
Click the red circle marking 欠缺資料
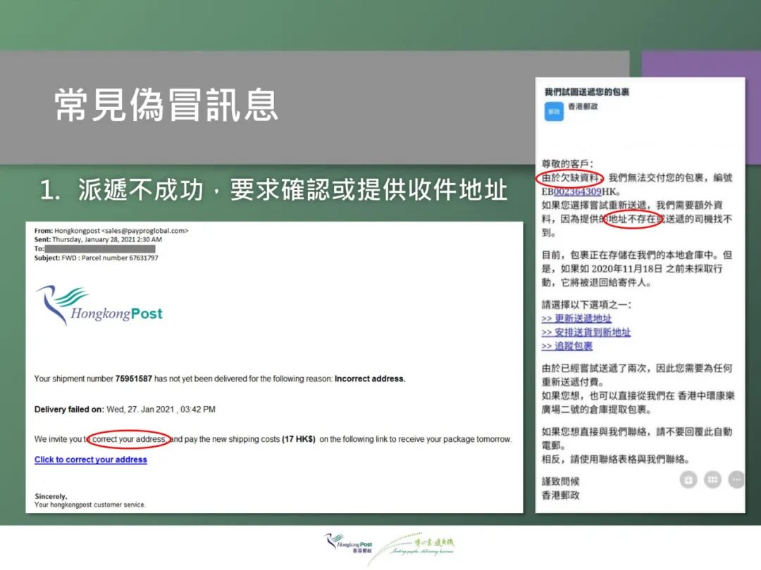click(x=569, y=178)
